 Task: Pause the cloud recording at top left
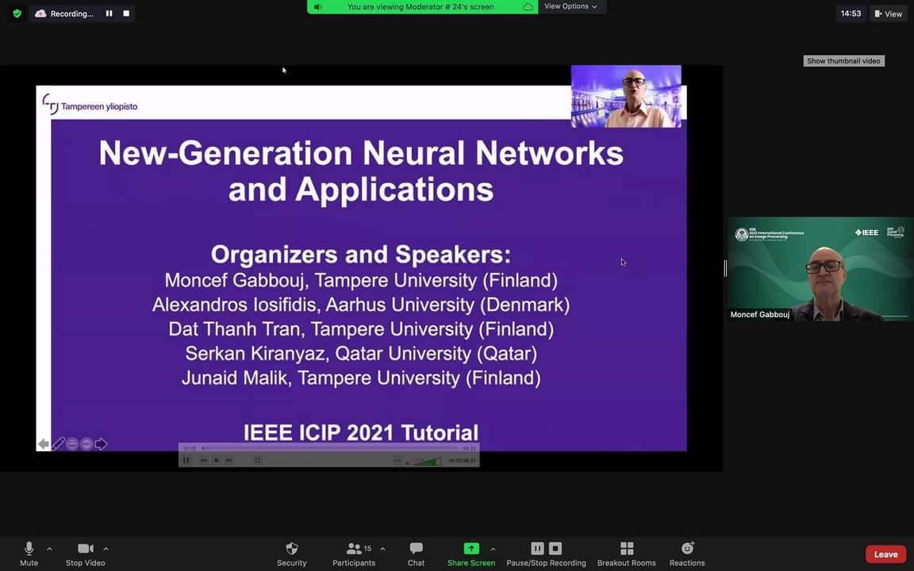109,13
